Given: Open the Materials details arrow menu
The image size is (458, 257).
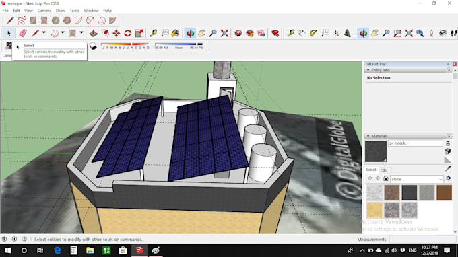Looking at the screenshot, I should 448,178.
